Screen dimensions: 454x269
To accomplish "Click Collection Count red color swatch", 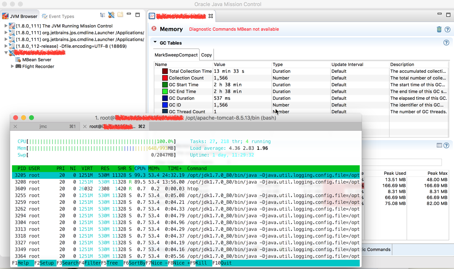I will 165,78.
